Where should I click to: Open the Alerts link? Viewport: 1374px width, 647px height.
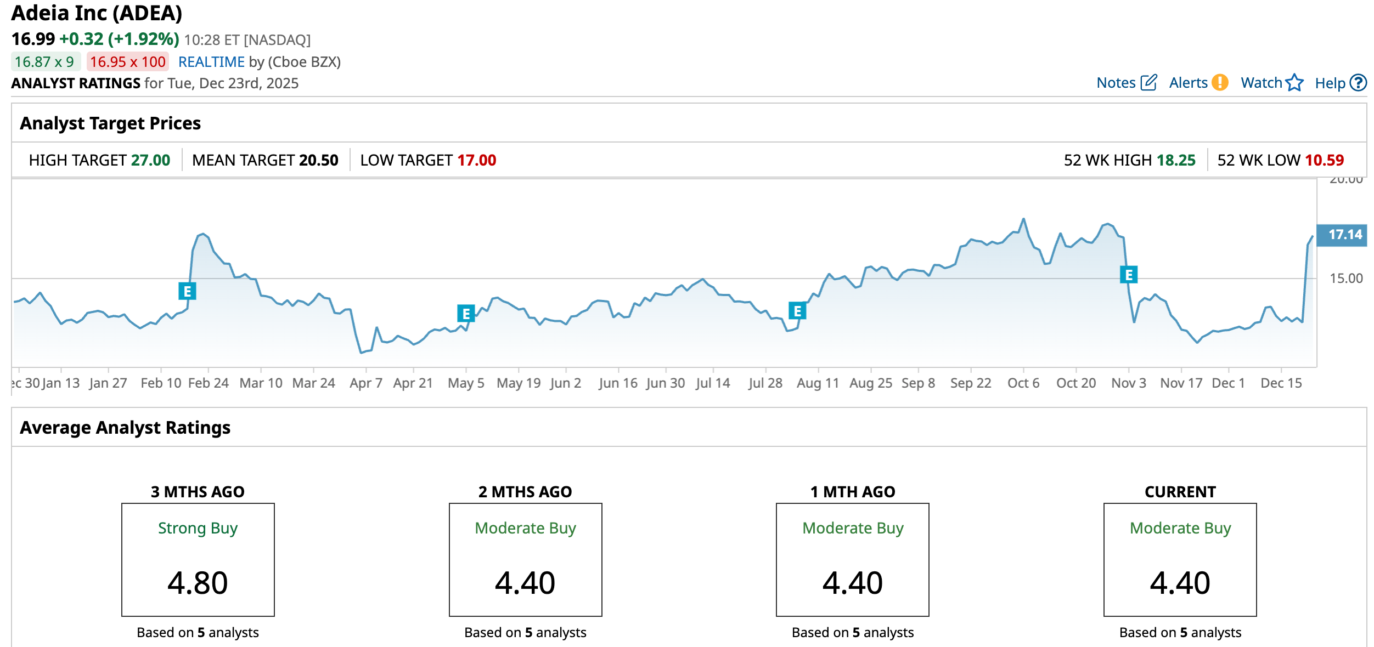1188,83
